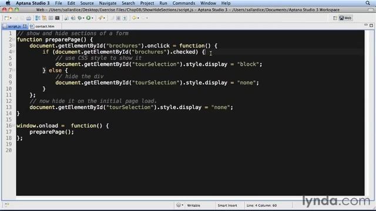Open the Project menu
The image size is (376, 211).
pos(147,3)
